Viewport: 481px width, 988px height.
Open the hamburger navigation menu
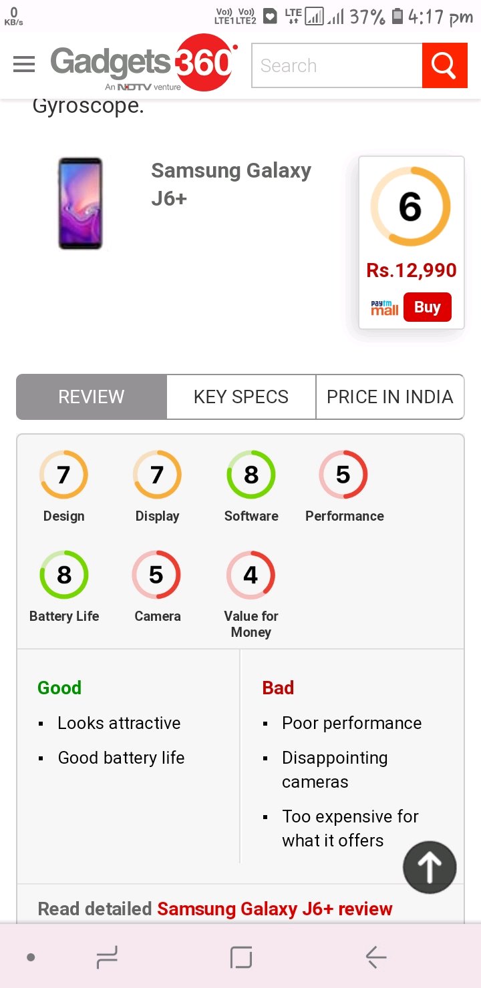coord(24,64)
